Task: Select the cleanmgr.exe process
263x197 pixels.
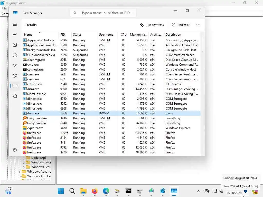Action: (x=111, y=60)
